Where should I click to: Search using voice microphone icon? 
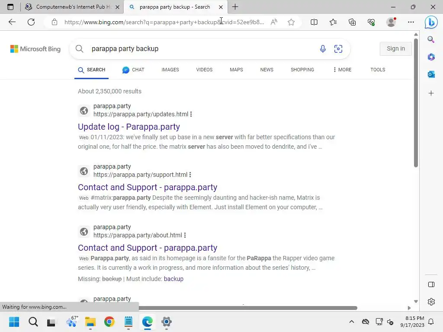[x=323, y=49]
